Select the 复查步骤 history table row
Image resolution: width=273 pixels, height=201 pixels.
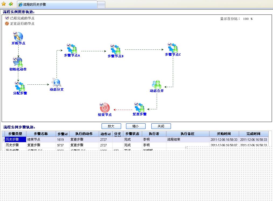tap(135, 145)
